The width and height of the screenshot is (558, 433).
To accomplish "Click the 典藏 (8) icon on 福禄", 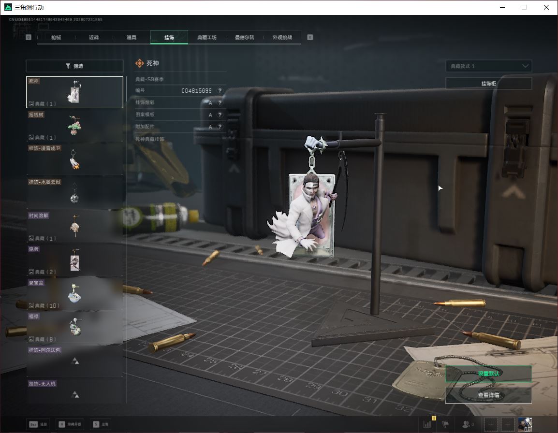I will click(x=31, y=339).
